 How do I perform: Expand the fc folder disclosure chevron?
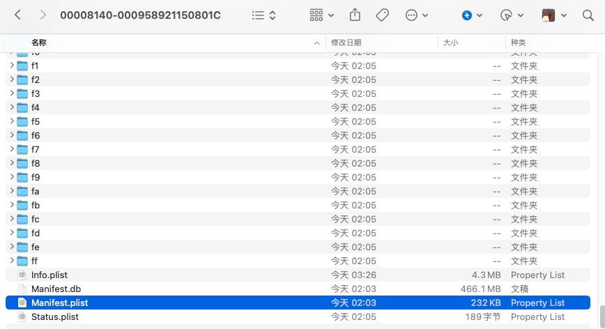click(x=12, y=219)
